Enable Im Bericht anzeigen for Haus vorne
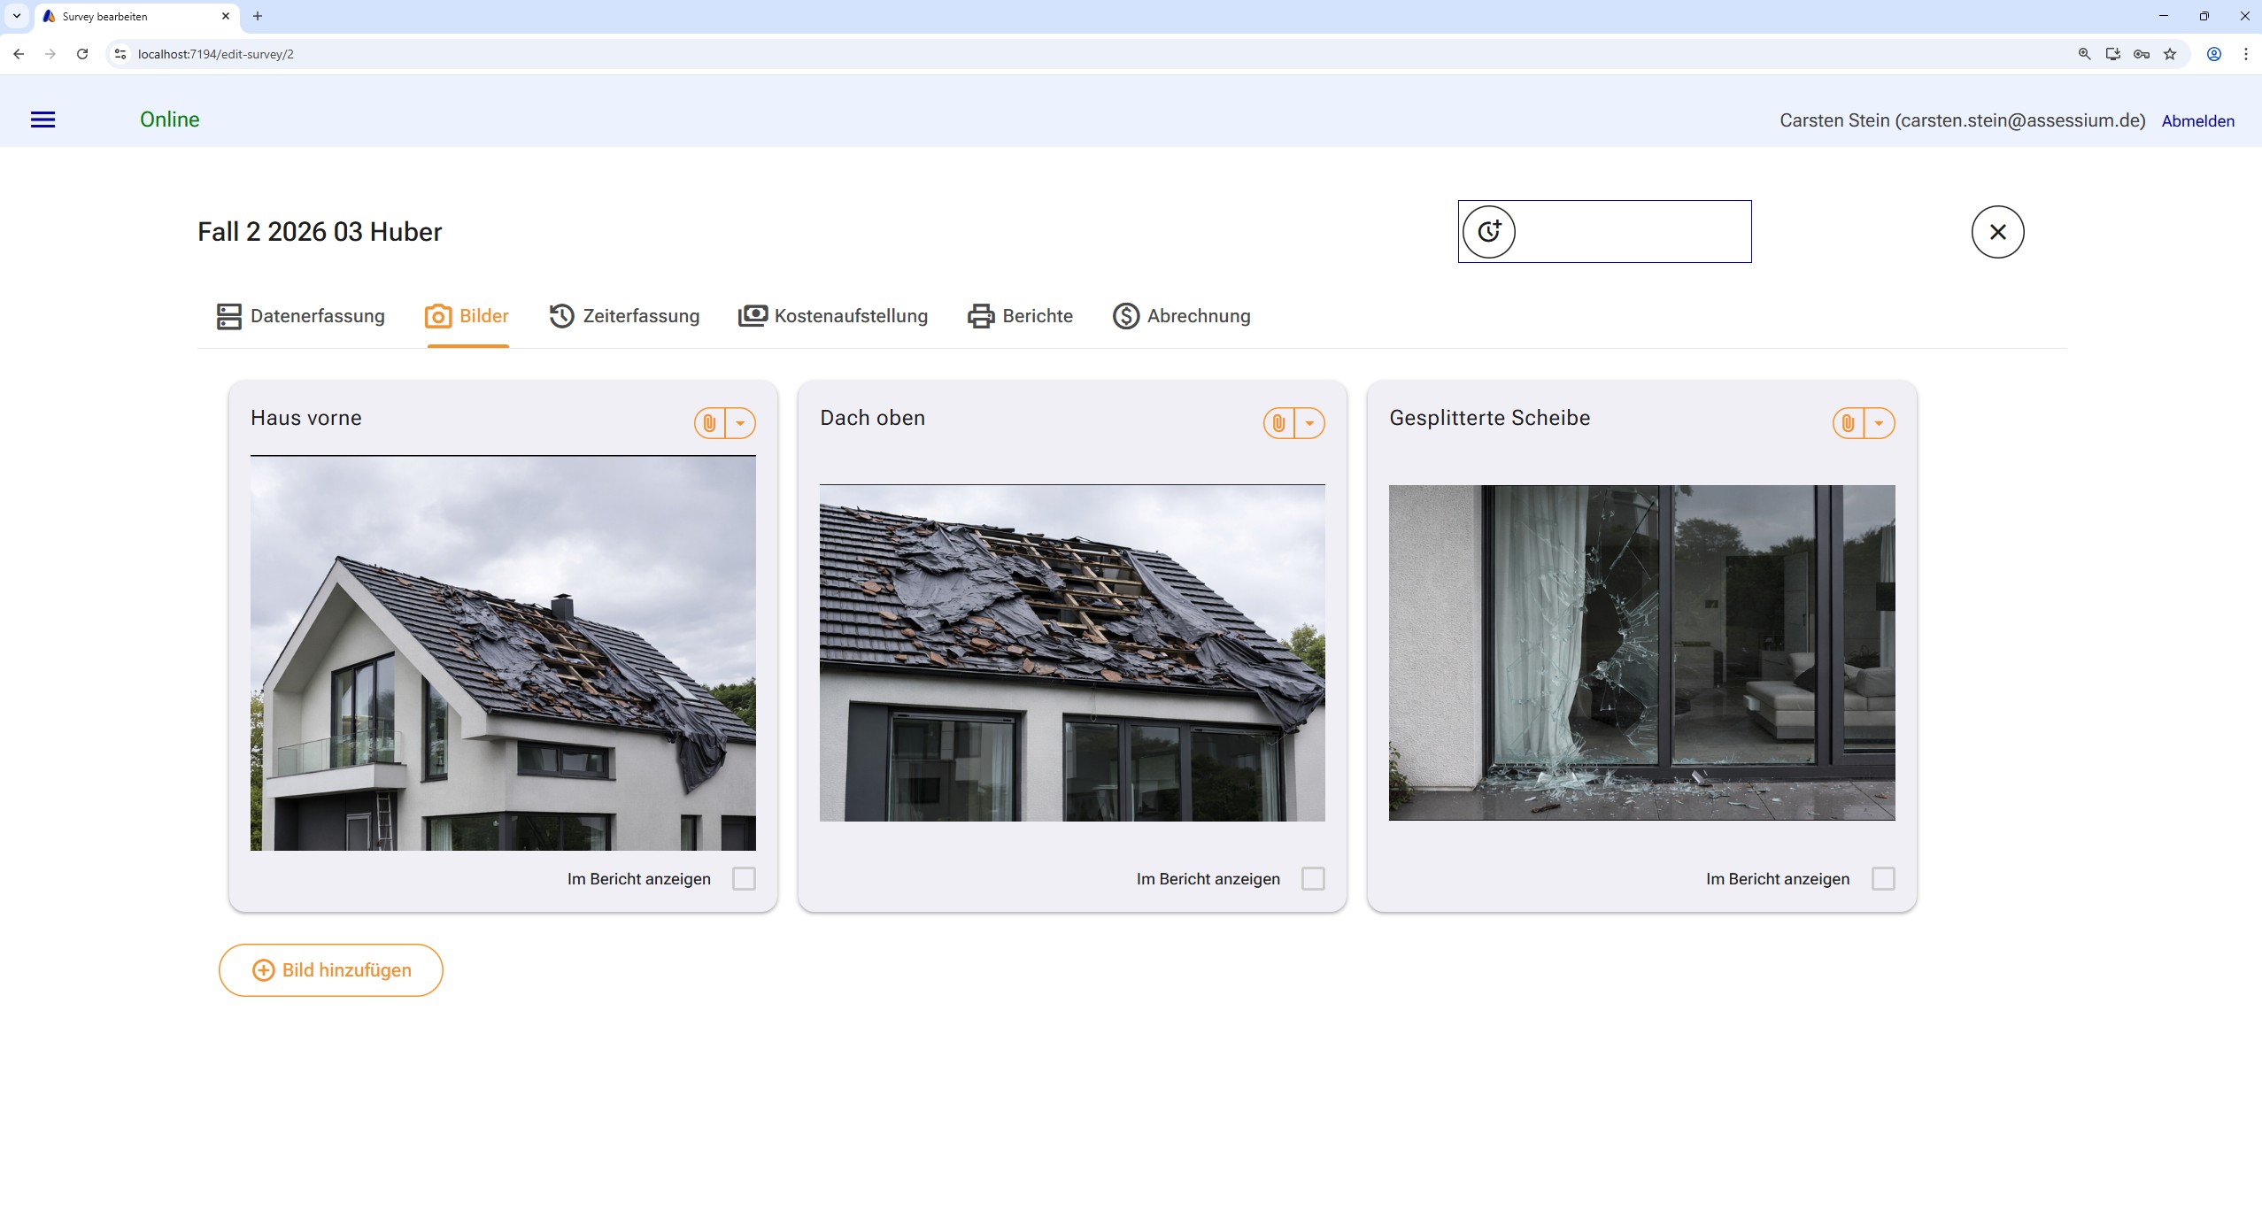Screen dimensions: 2262x1227 [744, 878]
